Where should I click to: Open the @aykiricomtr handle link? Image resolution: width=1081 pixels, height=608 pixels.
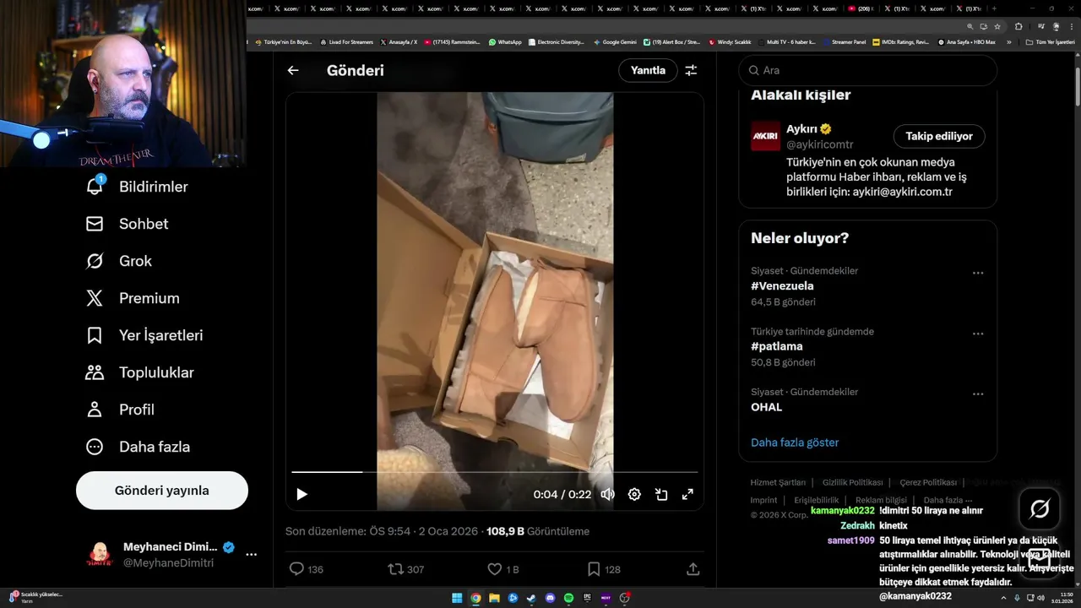click(x=820, y=145)
